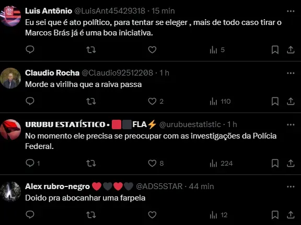View analytics for tweet with 224 views
This screenshot has height=225, width=301.
click(x=221, y=164)
